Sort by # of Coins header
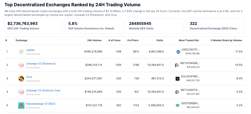 click(x=114, y=40)
